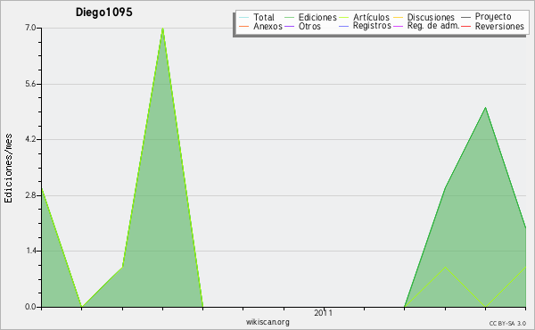This screenshot has width=535, height=330.
Task: Select the Reversiones legend entry
Action: point(493,26)
